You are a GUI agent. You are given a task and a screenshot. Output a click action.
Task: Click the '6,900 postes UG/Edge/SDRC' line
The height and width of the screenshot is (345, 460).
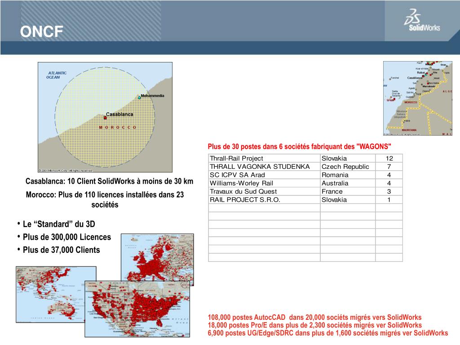[327, 333]
